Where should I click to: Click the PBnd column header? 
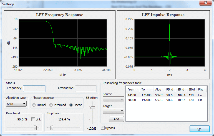pyautogui.click(x=170, y=89)
